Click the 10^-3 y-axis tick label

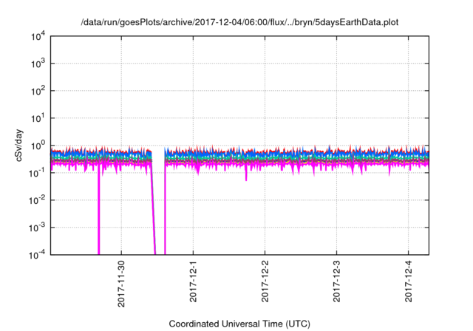pyautogui.click(x=38, y=228)
